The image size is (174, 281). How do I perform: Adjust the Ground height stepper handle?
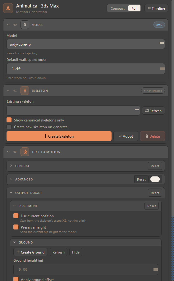(x=156, y=269)
